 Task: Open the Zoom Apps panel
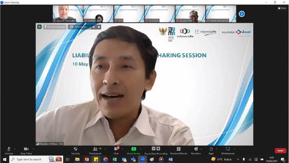click(x=211, y=150)
